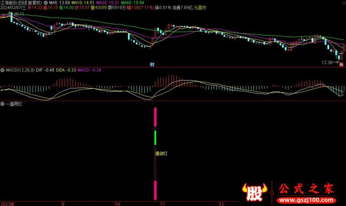346x206 pixels.
Task: Click the red 涨 marker icon
Action: pos(341,64)
